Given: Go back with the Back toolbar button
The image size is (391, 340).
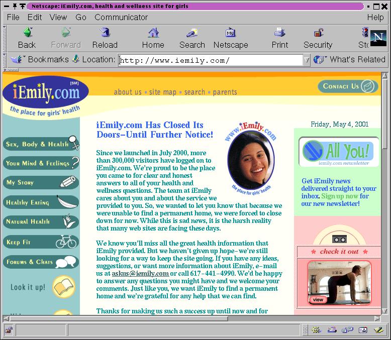Looking at the screenshot, I should (x=27, y=38).
